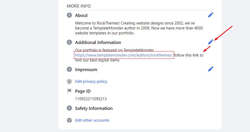Viewport: 250px width, 132px height.
Task: Click the shield icon for privacy policy
Action: coord(69,81)
